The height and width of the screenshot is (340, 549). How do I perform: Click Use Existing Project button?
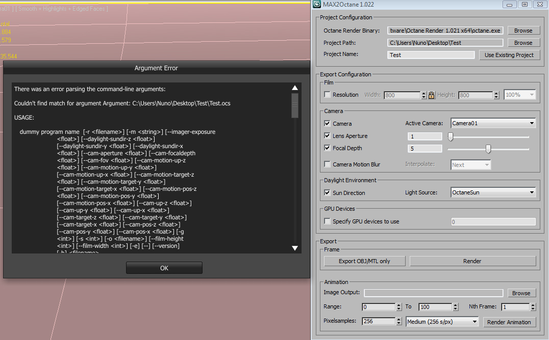coord(509,55)
